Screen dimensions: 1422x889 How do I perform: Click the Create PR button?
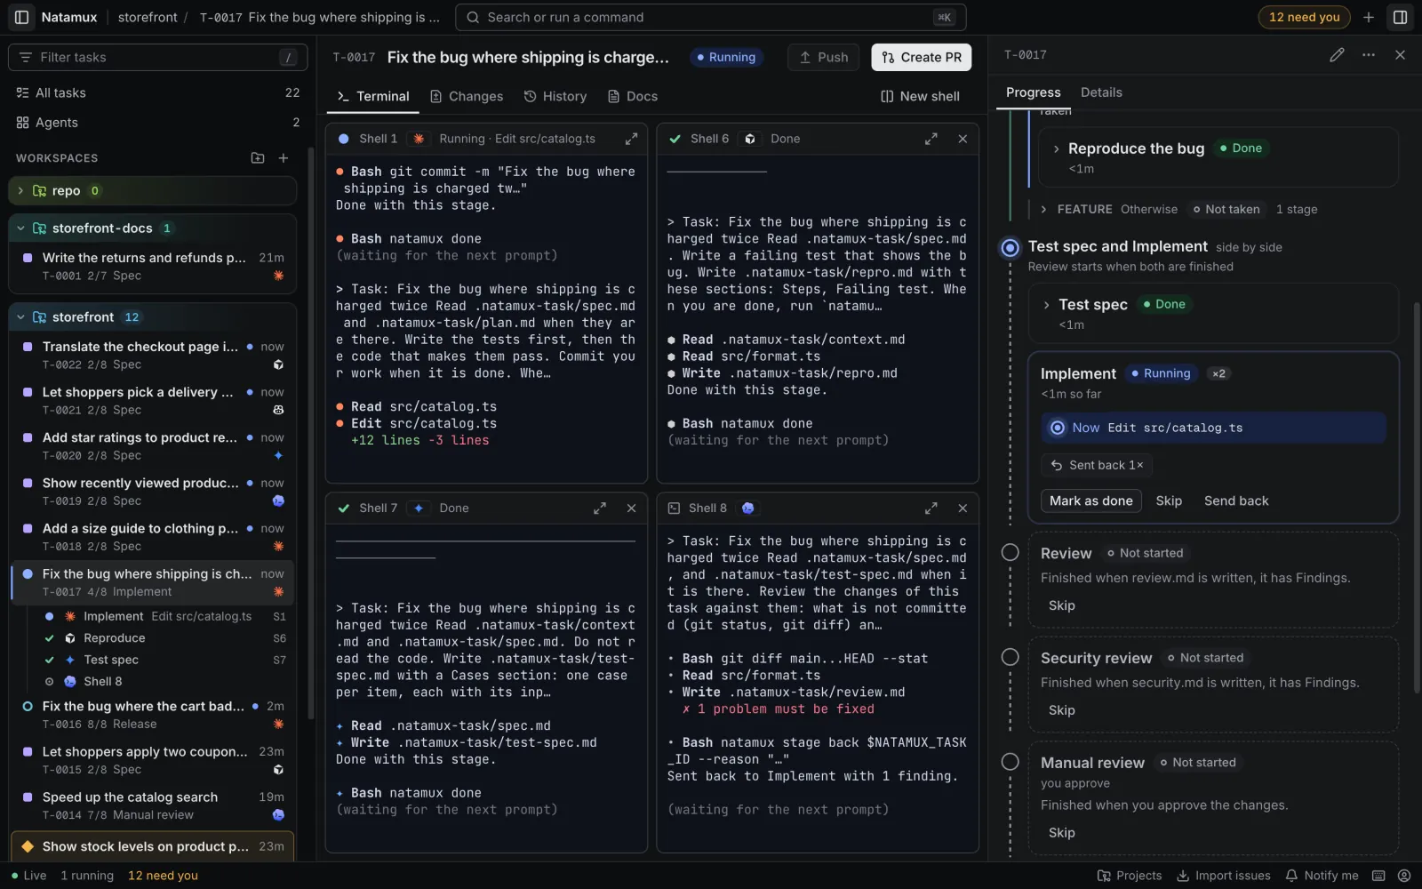click(922, 57)
